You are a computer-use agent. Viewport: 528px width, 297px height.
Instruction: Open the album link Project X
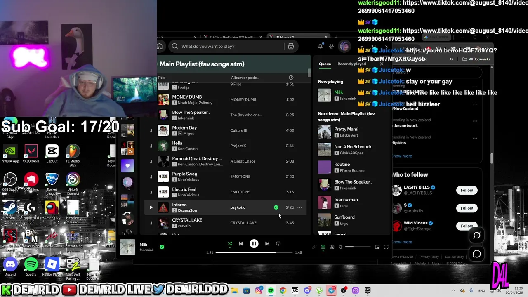pyautogui.click(x=238, y=146)
